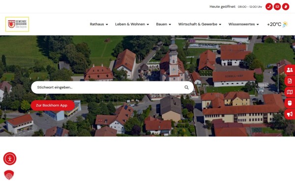Click the red phone contact icon

pos(269,7)
